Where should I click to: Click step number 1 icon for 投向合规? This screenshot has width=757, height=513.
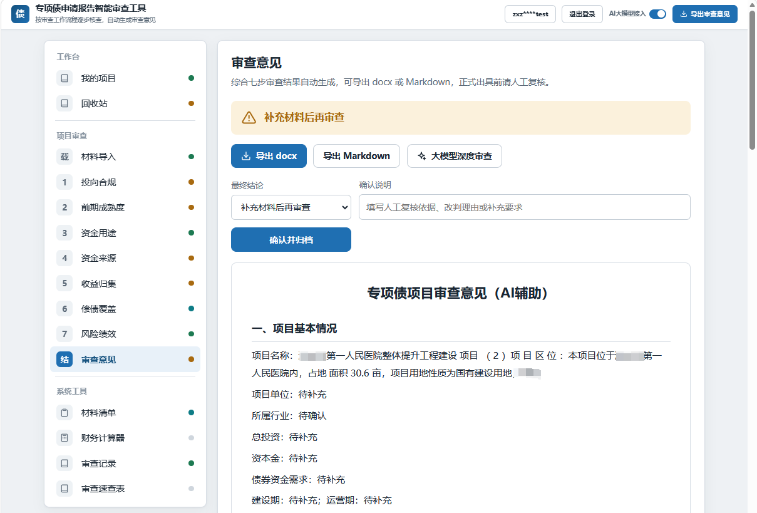coord(64,182)
